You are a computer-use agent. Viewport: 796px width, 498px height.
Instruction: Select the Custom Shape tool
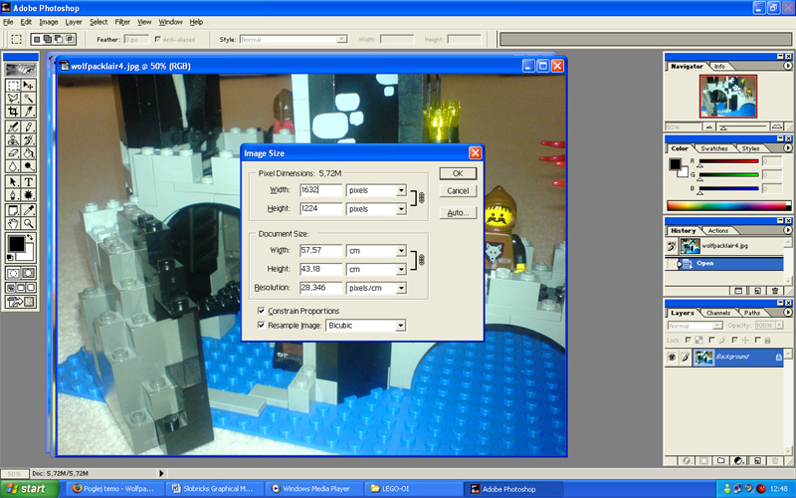click(29, 194)
